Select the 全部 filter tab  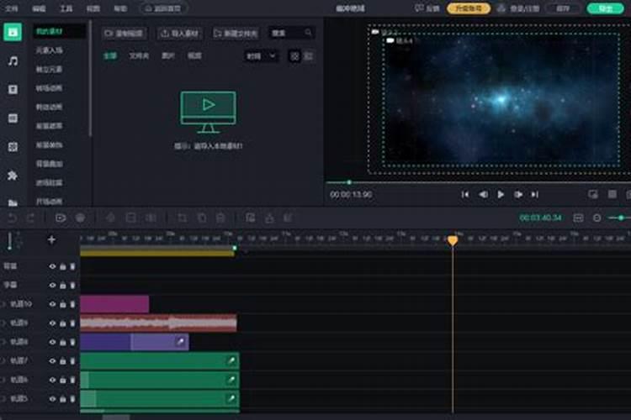(110, 56)
